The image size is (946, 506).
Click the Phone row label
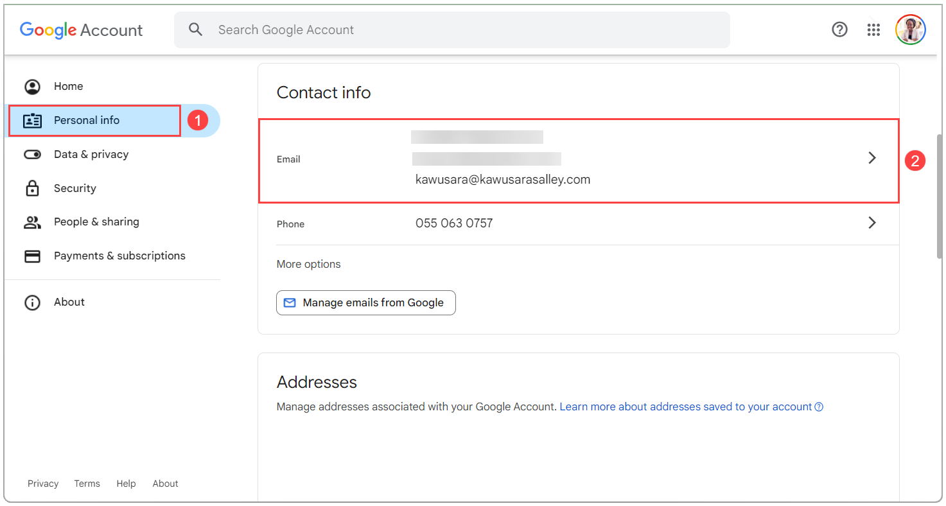(x=290, y=224)
